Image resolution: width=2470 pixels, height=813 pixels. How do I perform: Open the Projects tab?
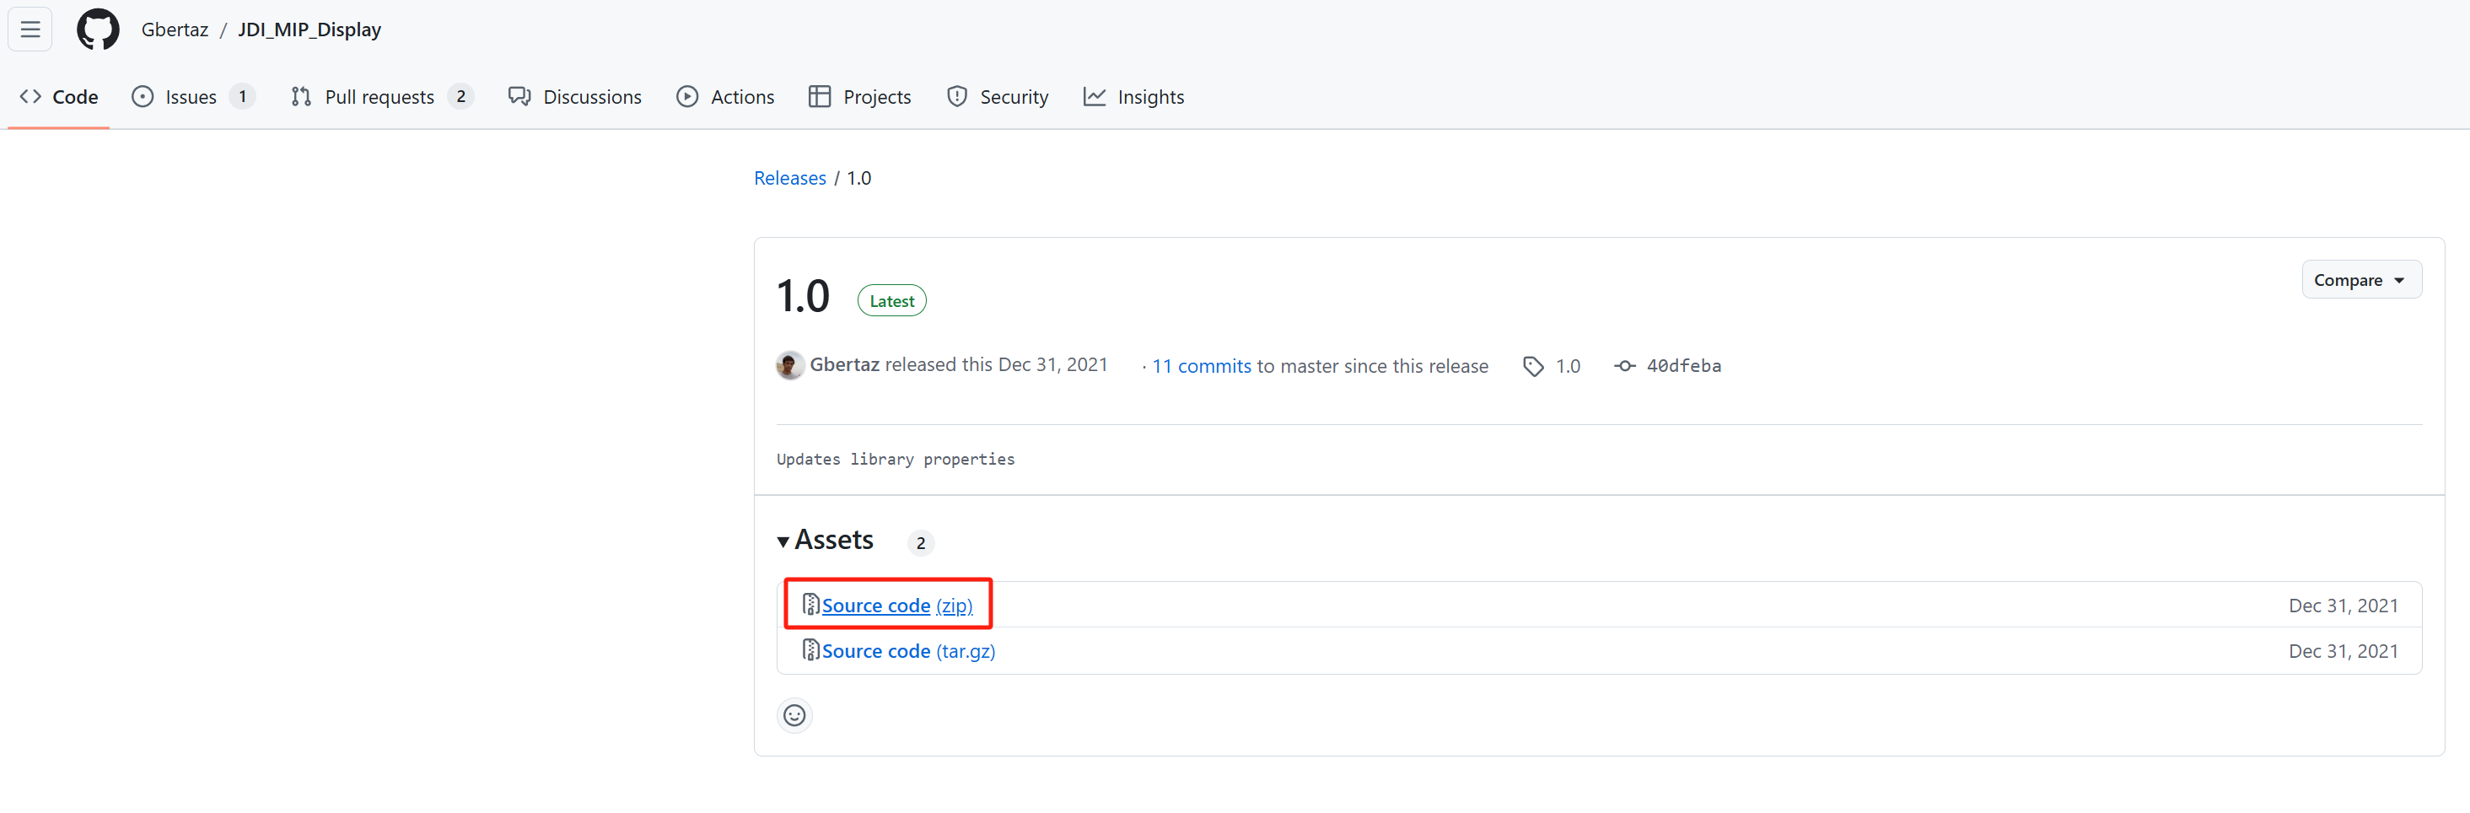pyautogui.click(x=860, y=97)
